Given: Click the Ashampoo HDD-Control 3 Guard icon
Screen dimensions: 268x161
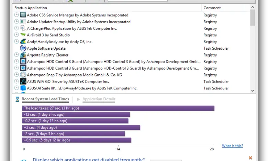Looking at the screenshot, I should [x=23, y=68].
